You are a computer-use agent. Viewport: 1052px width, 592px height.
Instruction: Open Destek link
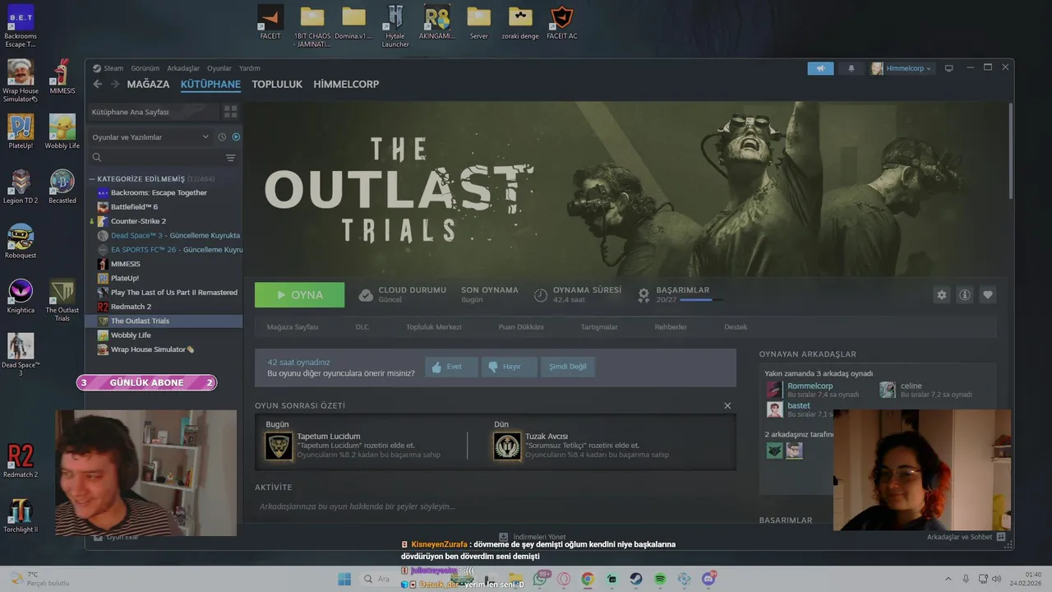[736, 327]
